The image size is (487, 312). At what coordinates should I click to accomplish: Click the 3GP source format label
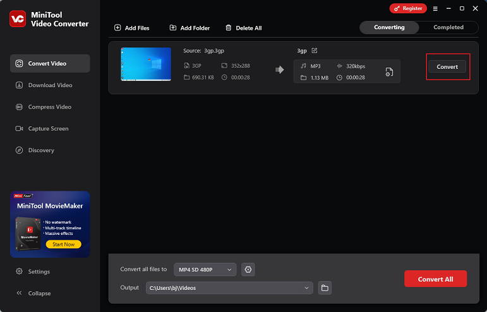point(196,66)
